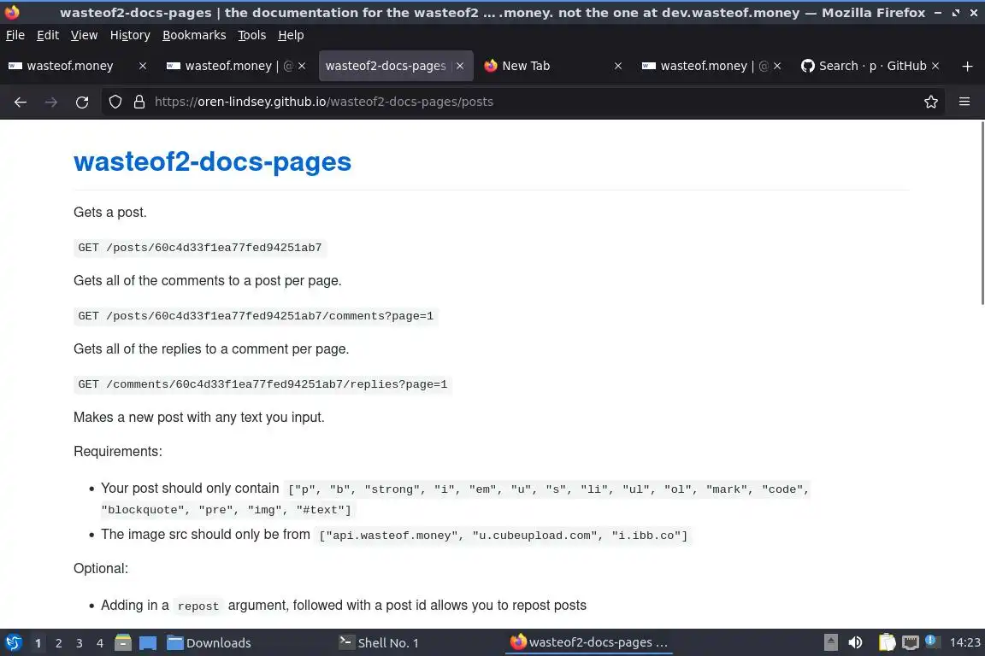Click the forward navigation arrow
This screenshot has height=656, width=985.
point(51,102)
